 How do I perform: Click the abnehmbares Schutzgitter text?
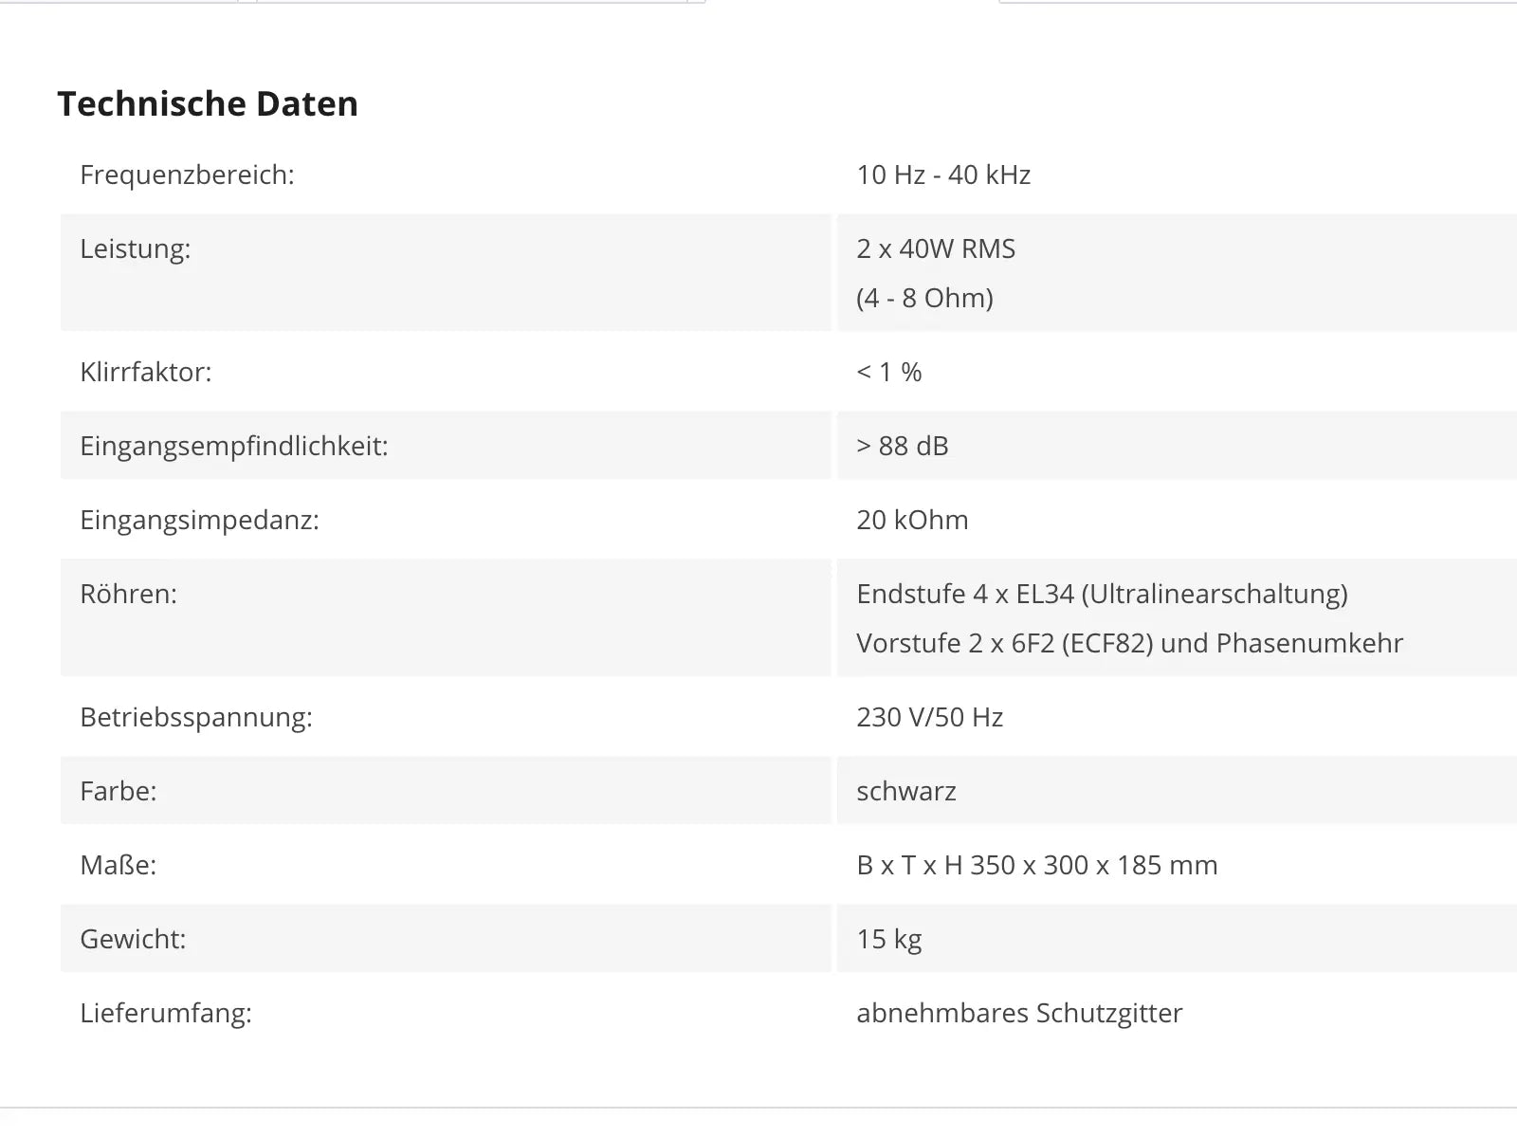click(x=1019, y=1014)
